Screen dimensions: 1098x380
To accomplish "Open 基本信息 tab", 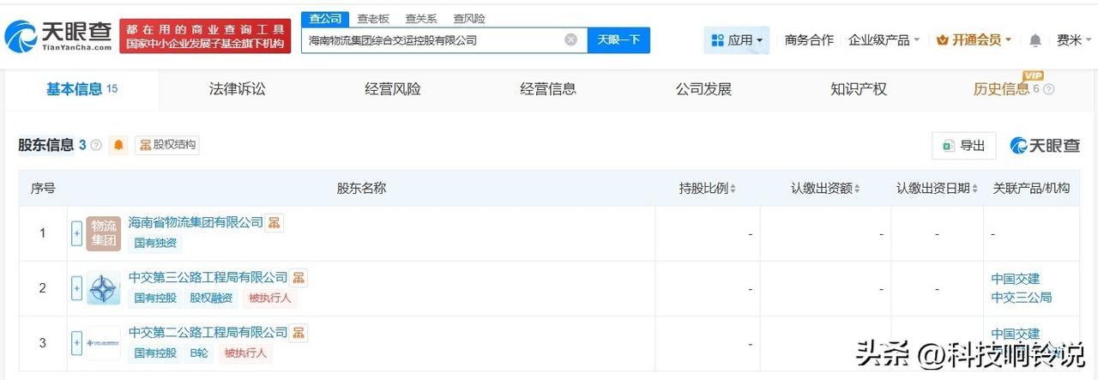I will point(82,89).
